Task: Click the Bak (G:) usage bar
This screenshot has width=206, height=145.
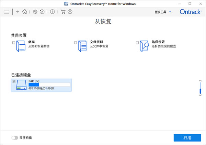Action: click(49, 85)
